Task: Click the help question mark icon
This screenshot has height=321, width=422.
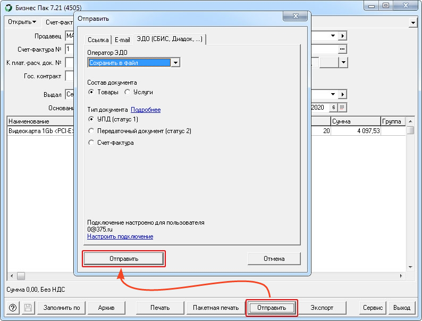Action: point(13,308)
